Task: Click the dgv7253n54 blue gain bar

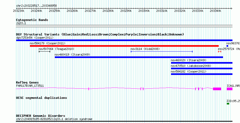Action: coord(124,40)
